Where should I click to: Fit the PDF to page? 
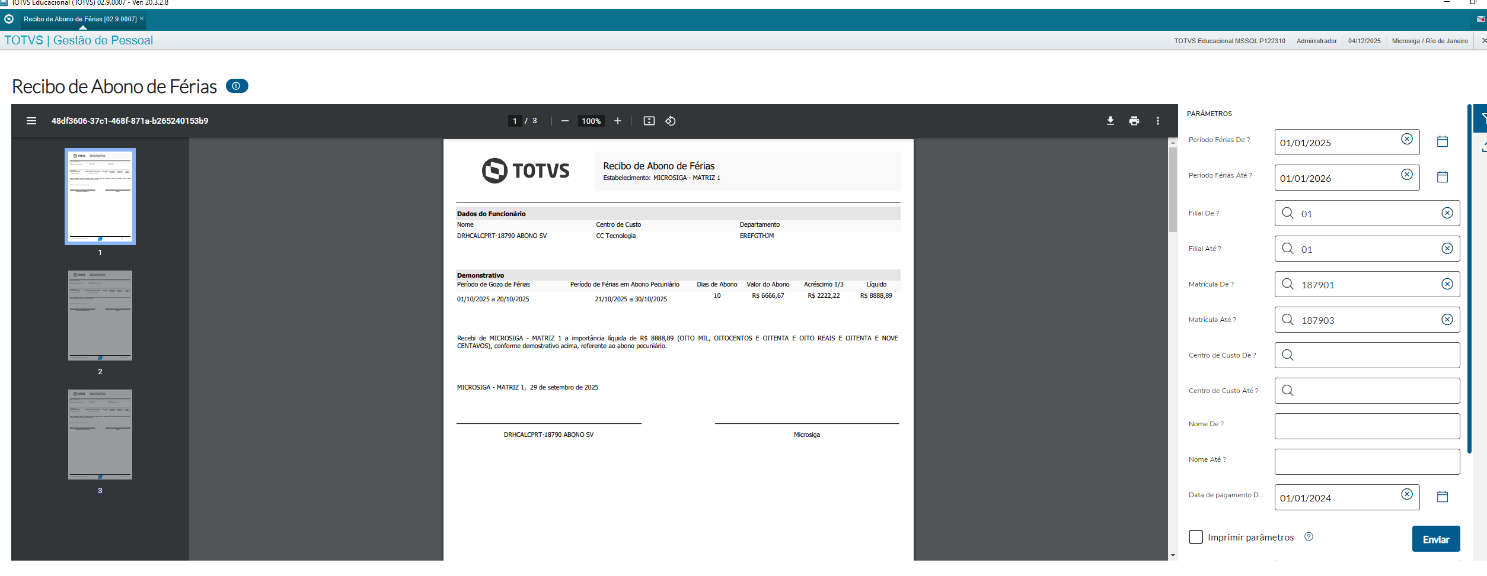tap(649, 121)
